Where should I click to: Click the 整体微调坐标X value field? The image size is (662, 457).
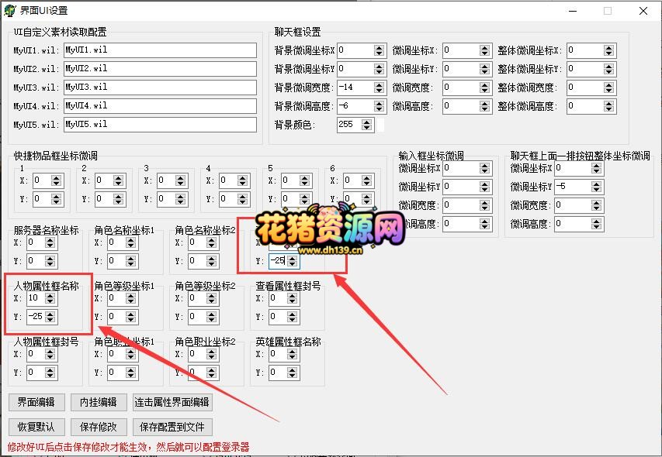click(x=585, y=50)
